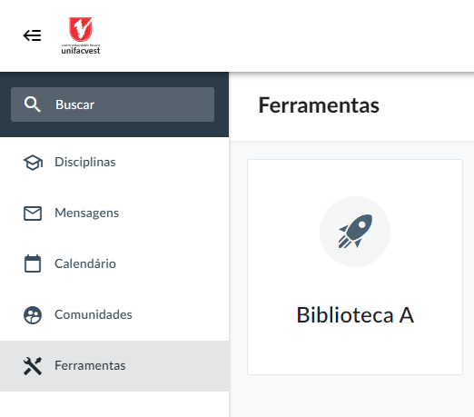Click the calendar icon in sidebar

(x=33, y=263)
